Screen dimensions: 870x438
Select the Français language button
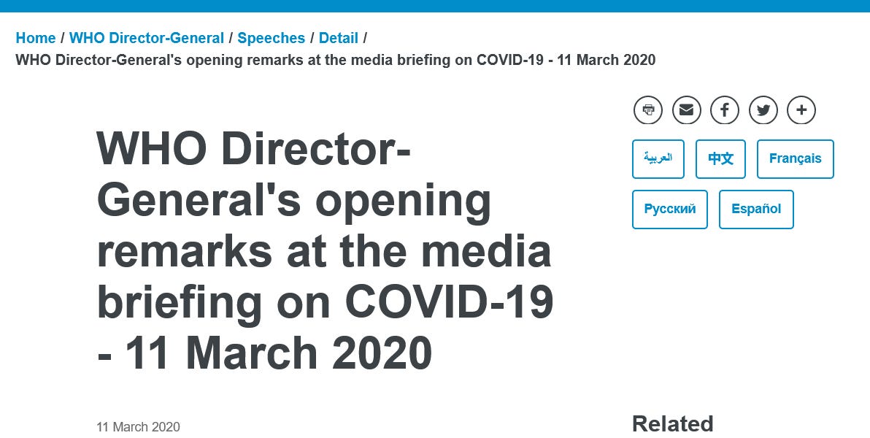pos(795,158)
